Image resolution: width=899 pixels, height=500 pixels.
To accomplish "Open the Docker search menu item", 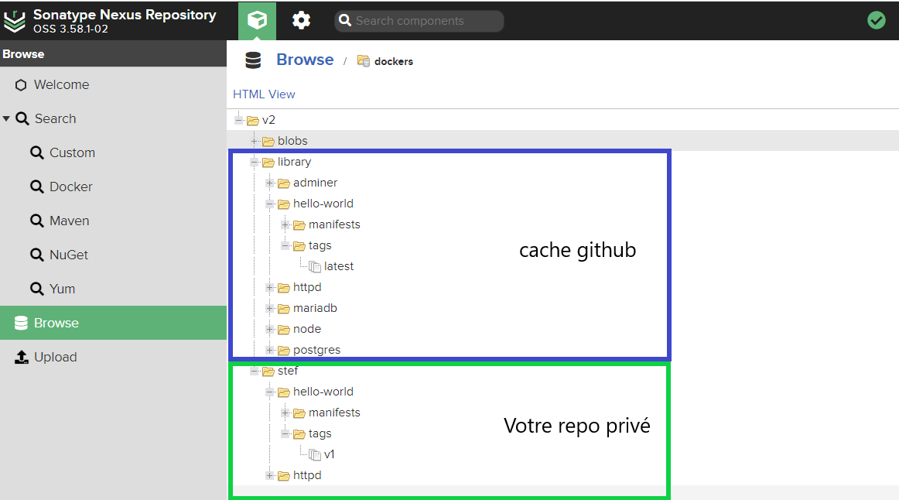I will click(70, 187).
